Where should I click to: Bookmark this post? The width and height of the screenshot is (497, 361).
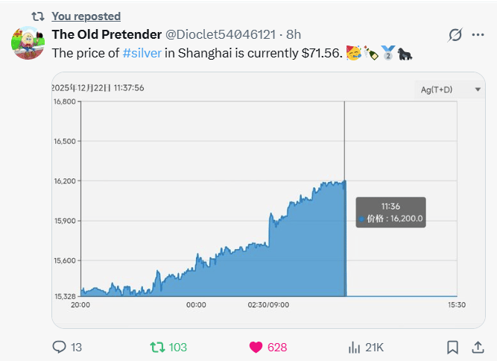point(452,348)
